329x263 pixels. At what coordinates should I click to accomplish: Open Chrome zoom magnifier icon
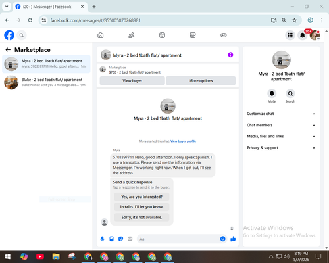pos(284,20)
